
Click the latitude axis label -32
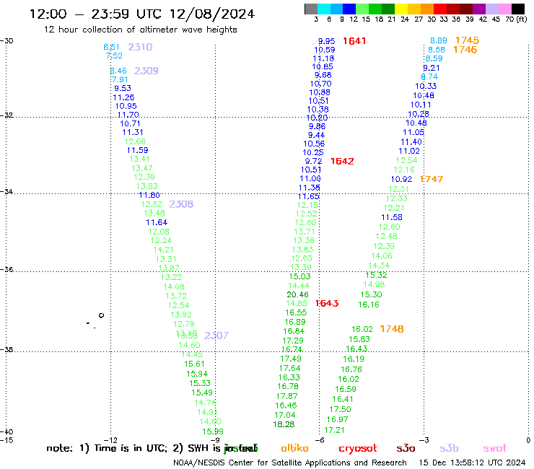6,115
